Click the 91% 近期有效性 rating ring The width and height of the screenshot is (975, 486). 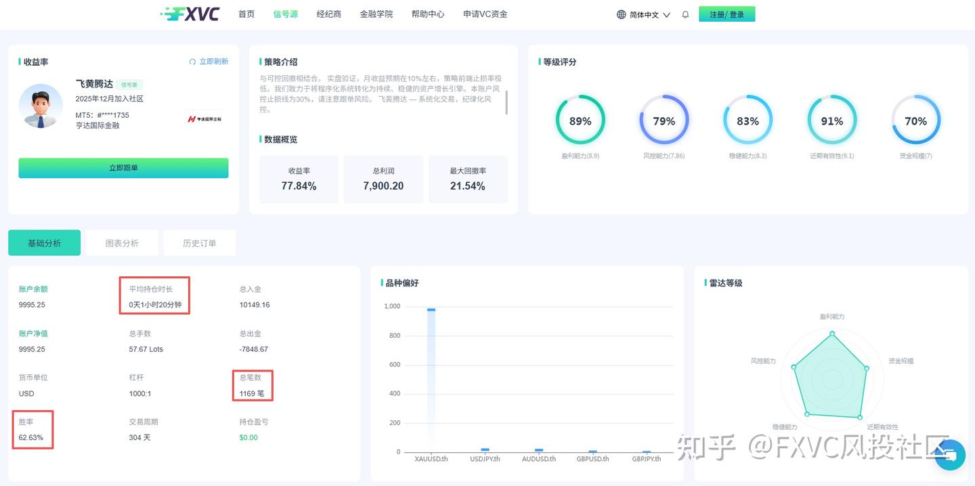pyautogui.click(x=832, y=121)
